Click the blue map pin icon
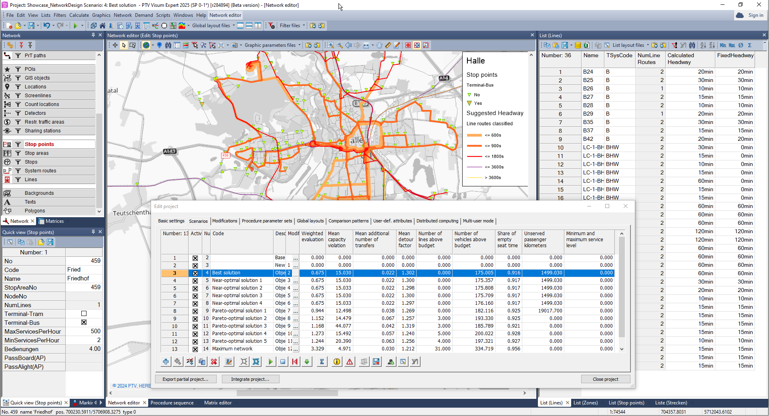 pos(159,45)
